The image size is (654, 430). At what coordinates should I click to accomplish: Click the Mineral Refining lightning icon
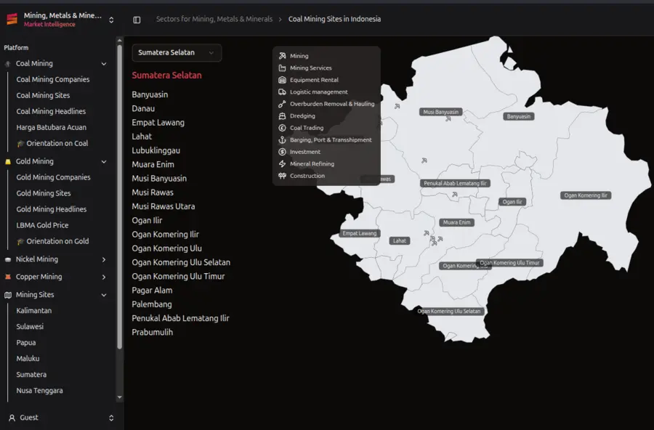click(283, 164)
